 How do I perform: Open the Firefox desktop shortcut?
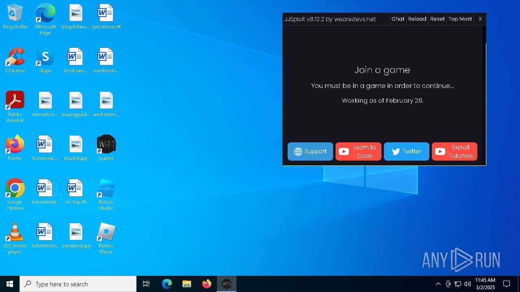click(15, 148)
